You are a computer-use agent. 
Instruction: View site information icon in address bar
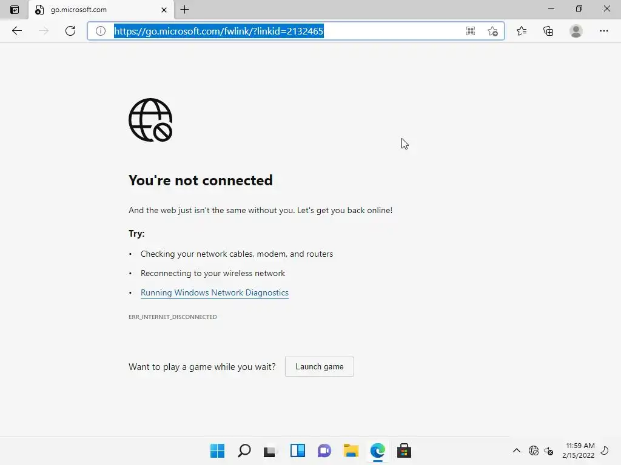pyautogui.click(x=101, y=31)
